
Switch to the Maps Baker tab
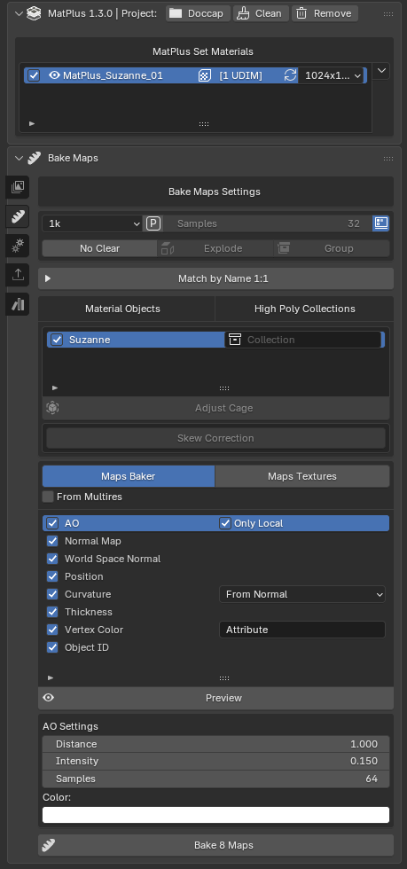tap(129, 476)
